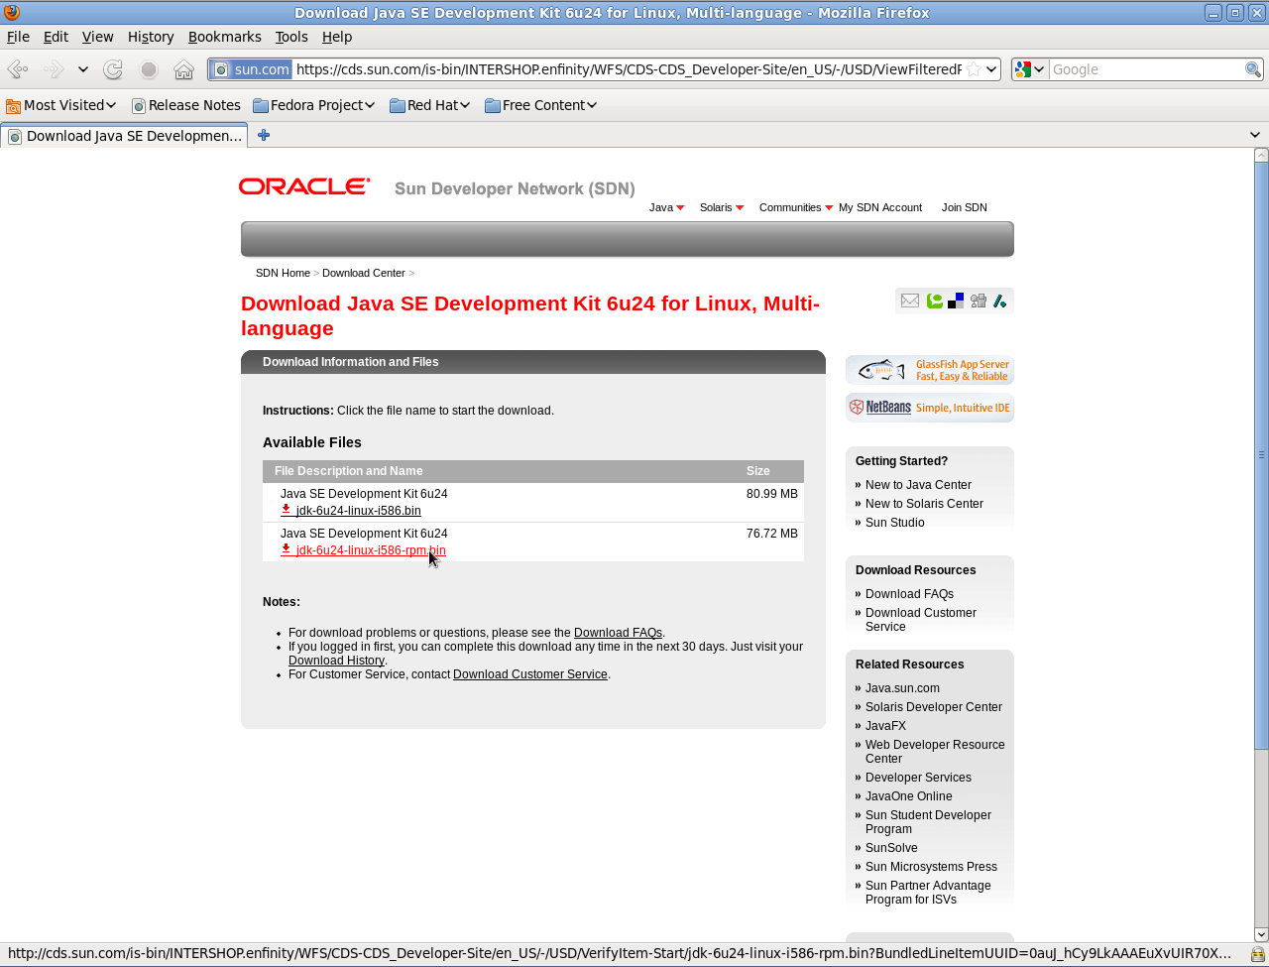Open the Most Visited bookmarks folder
Viewport: 1269px width, 967px height.
pyautogui.click(x=61, y=105)
